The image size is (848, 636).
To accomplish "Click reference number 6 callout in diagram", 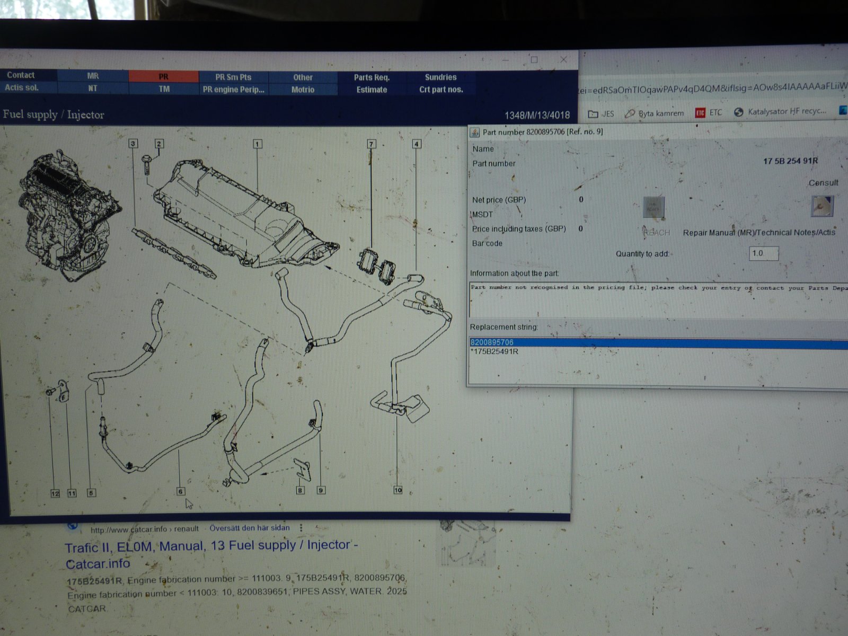I will (181, 491).
